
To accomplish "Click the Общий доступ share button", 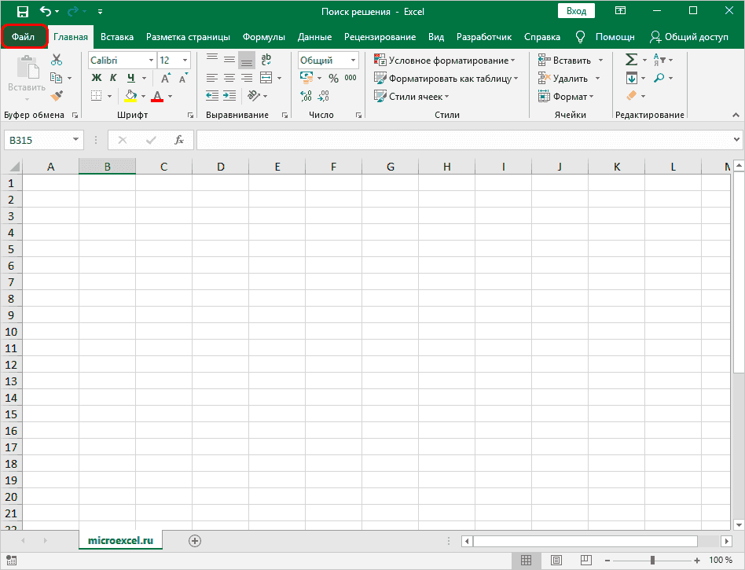I will 688,37.
